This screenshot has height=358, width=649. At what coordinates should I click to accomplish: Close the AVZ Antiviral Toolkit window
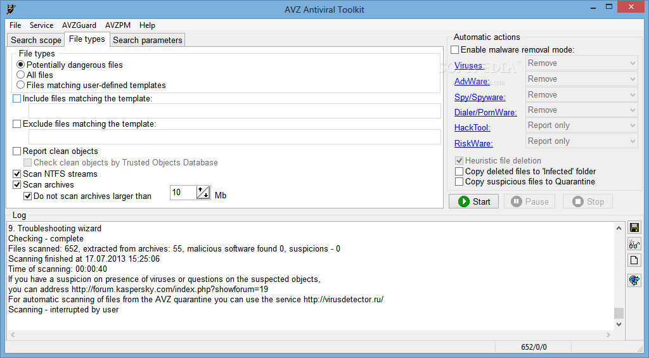(x=631, y=7)
